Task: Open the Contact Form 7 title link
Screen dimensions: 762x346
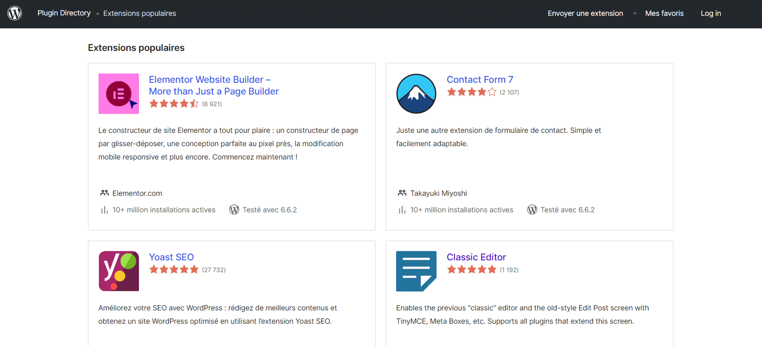Action: pyautogui.click(x=480, y=80)
